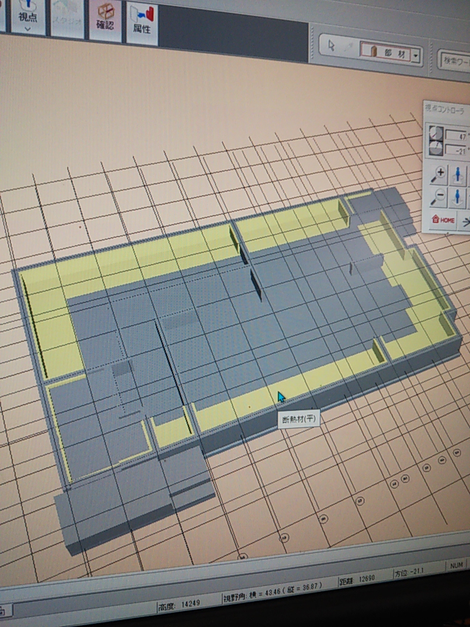Click the angle field showing -21
This screenshot has width=470, height=627.
pyautogui.click(x=456, y=150)
